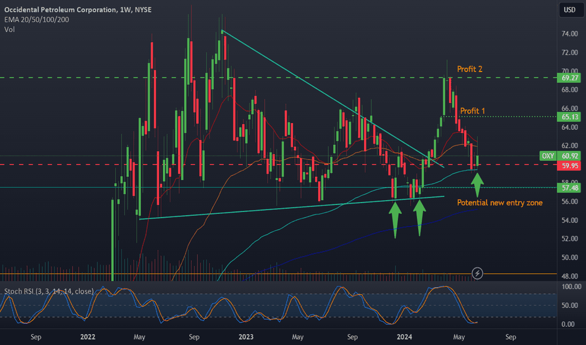The image size is (586, 345).
Task: Click the 2023 time axis label
Action: (x=246, y=337)
